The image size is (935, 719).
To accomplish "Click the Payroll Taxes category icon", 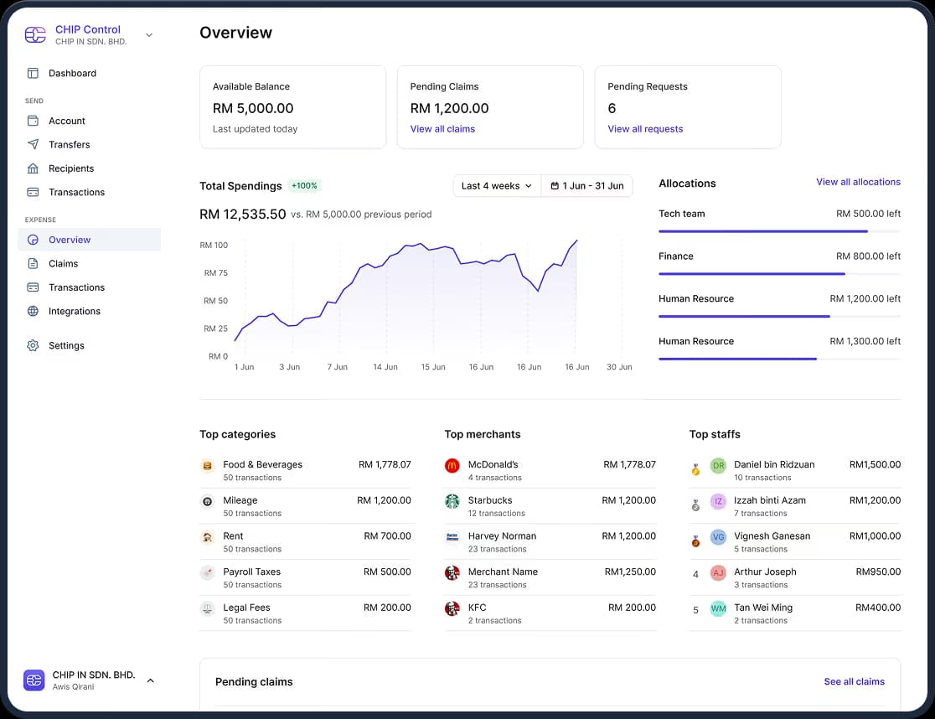I will point(207,573).
